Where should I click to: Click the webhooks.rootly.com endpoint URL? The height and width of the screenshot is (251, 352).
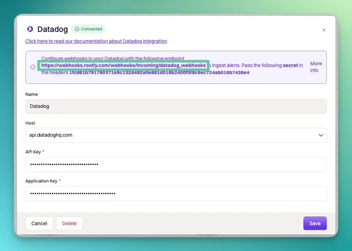coord(123,65)
